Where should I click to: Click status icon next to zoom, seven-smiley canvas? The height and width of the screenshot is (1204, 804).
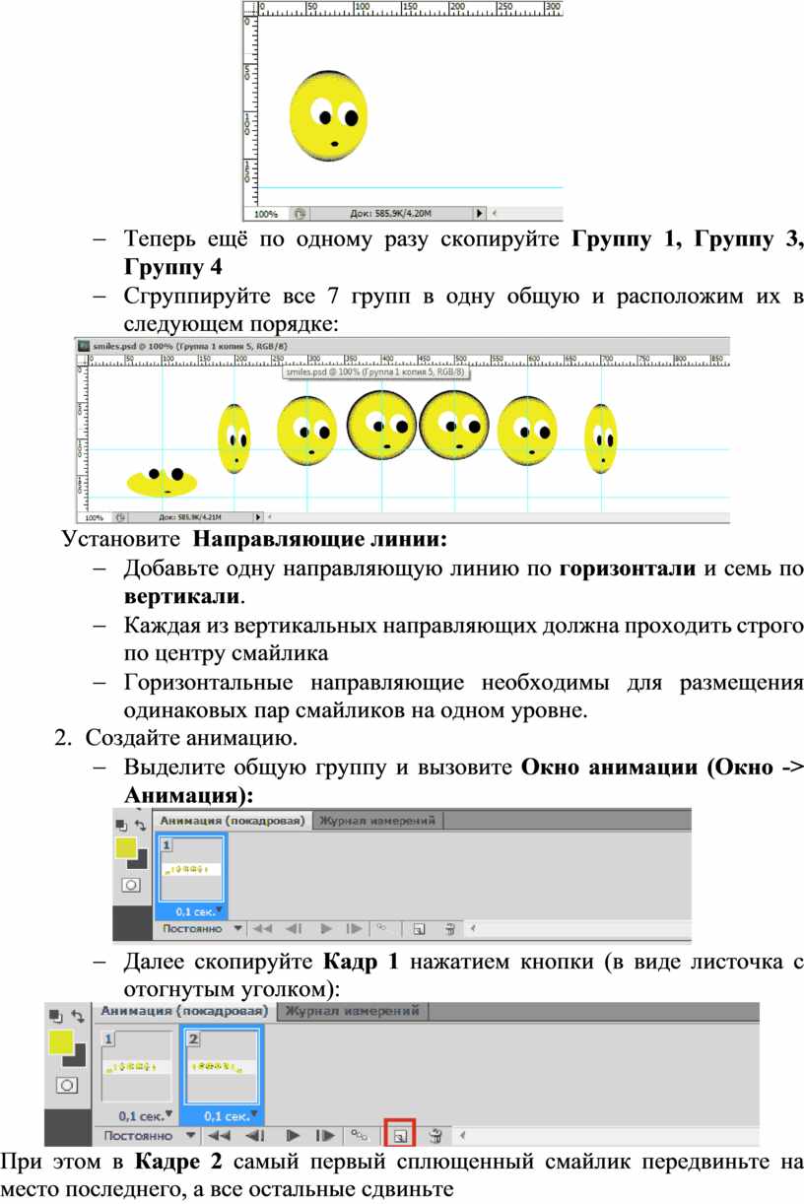122,516
